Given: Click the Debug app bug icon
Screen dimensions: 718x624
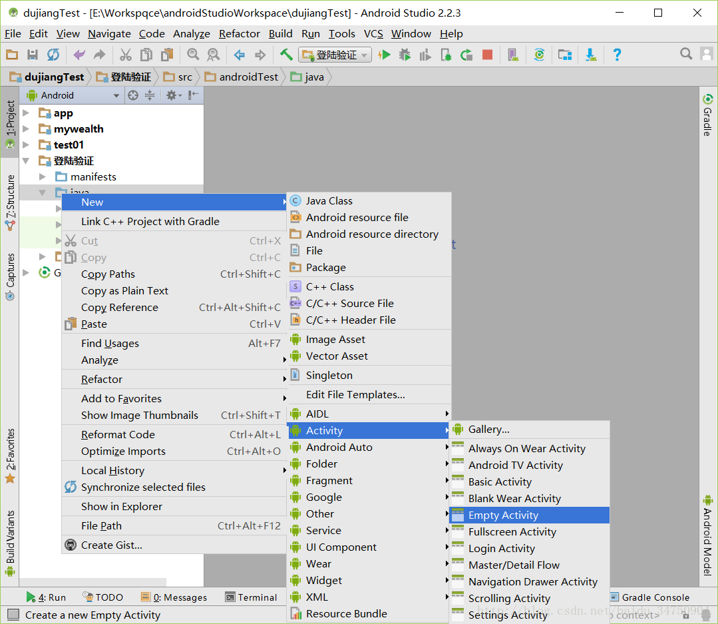Looking at the screenshot, I should click(x=405, y=55).
